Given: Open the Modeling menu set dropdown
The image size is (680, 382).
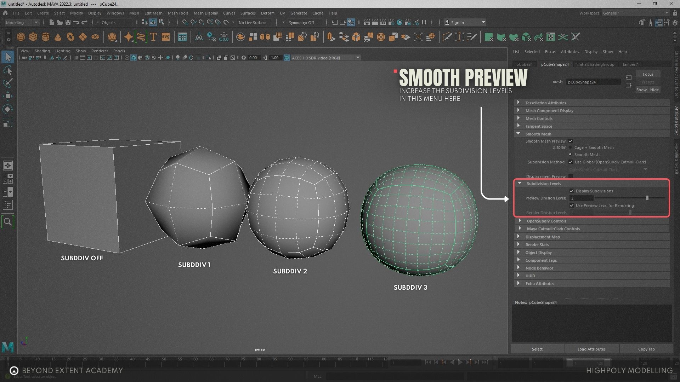Looking at the screenshot, I should click(x=22, y=22).
